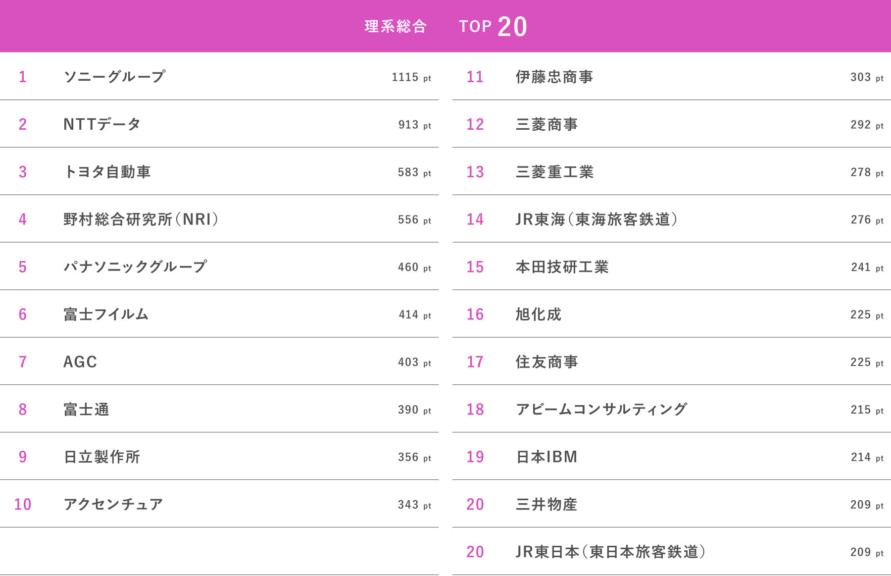The image size is (891, 576).
Task: Open the 旭化成 entry
Action: click(539, 314)
